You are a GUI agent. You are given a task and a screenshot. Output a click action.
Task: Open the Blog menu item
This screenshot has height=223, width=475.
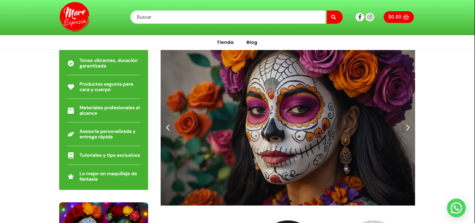pyautogui.click(x=252, y=42)
